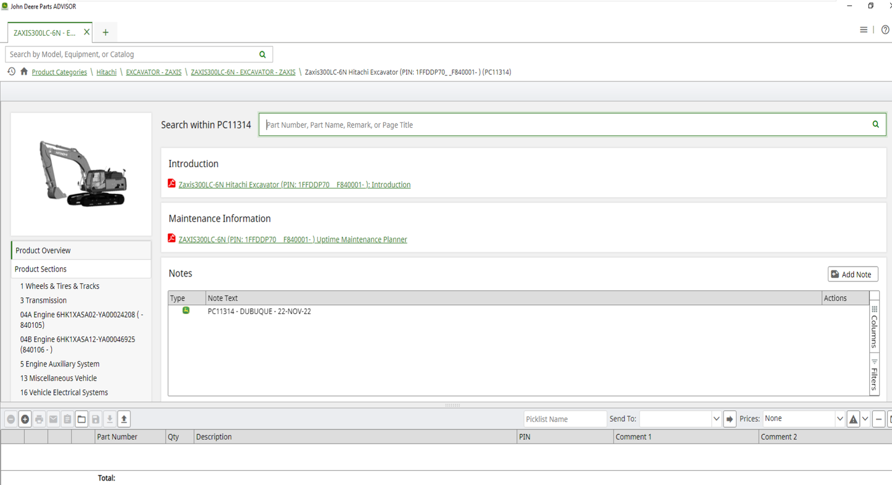The image size is (892, 485).
Task: Open the hamburger menu at top right
Action: click(x=864, y=30)
